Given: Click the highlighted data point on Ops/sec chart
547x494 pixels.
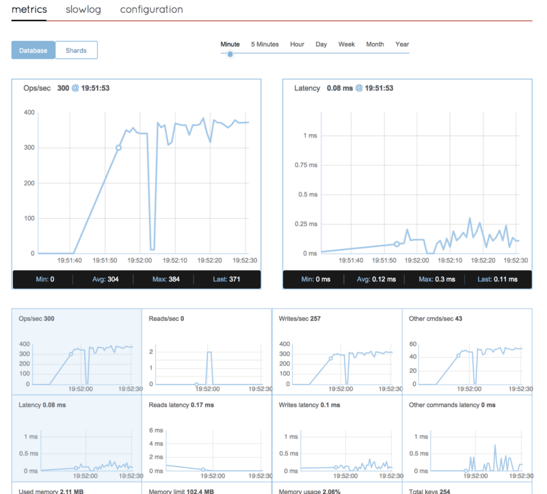Looking at the screenshot, I should tap(118, 146).
